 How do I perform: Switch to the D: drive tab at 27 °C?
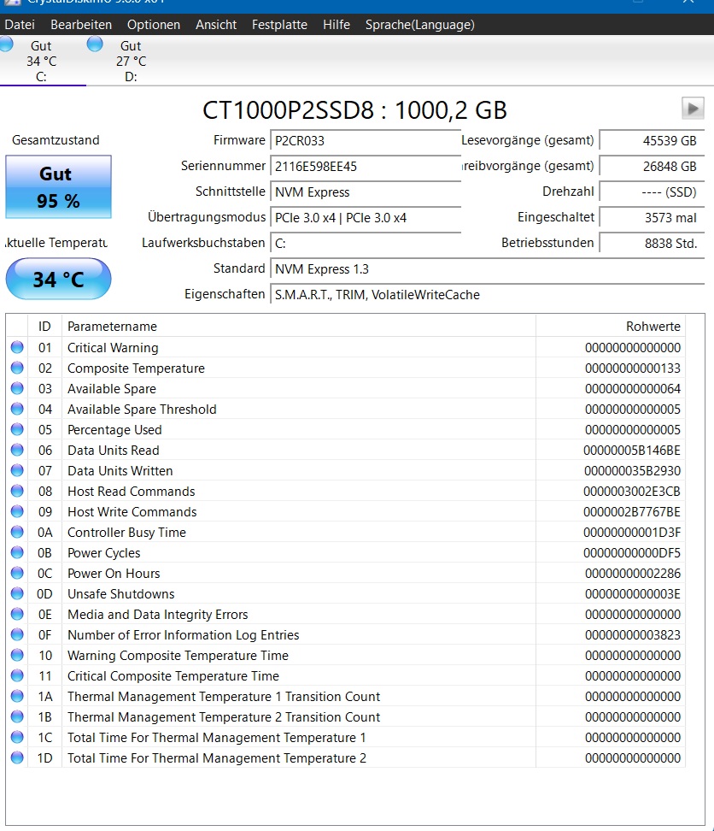coord(131,61)
